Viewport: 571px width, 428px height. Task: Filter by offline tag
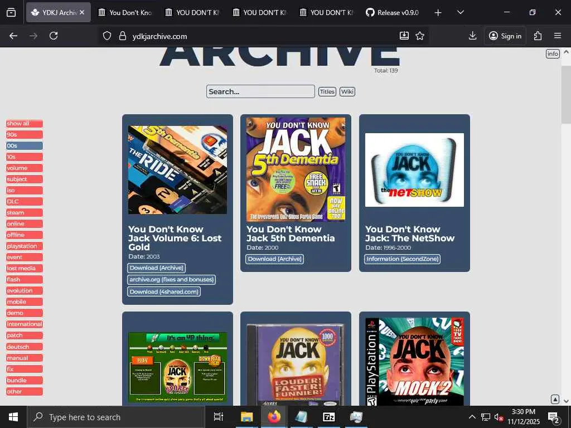(25, 235)
